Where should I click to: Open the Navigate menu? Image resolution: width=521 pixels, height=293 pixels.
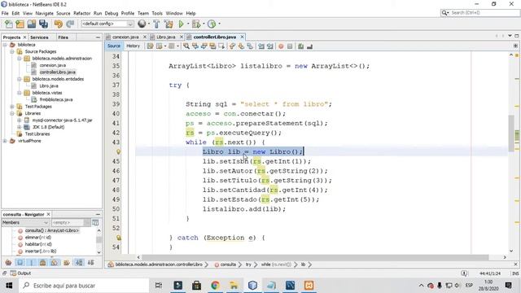(x=44, y=13)
